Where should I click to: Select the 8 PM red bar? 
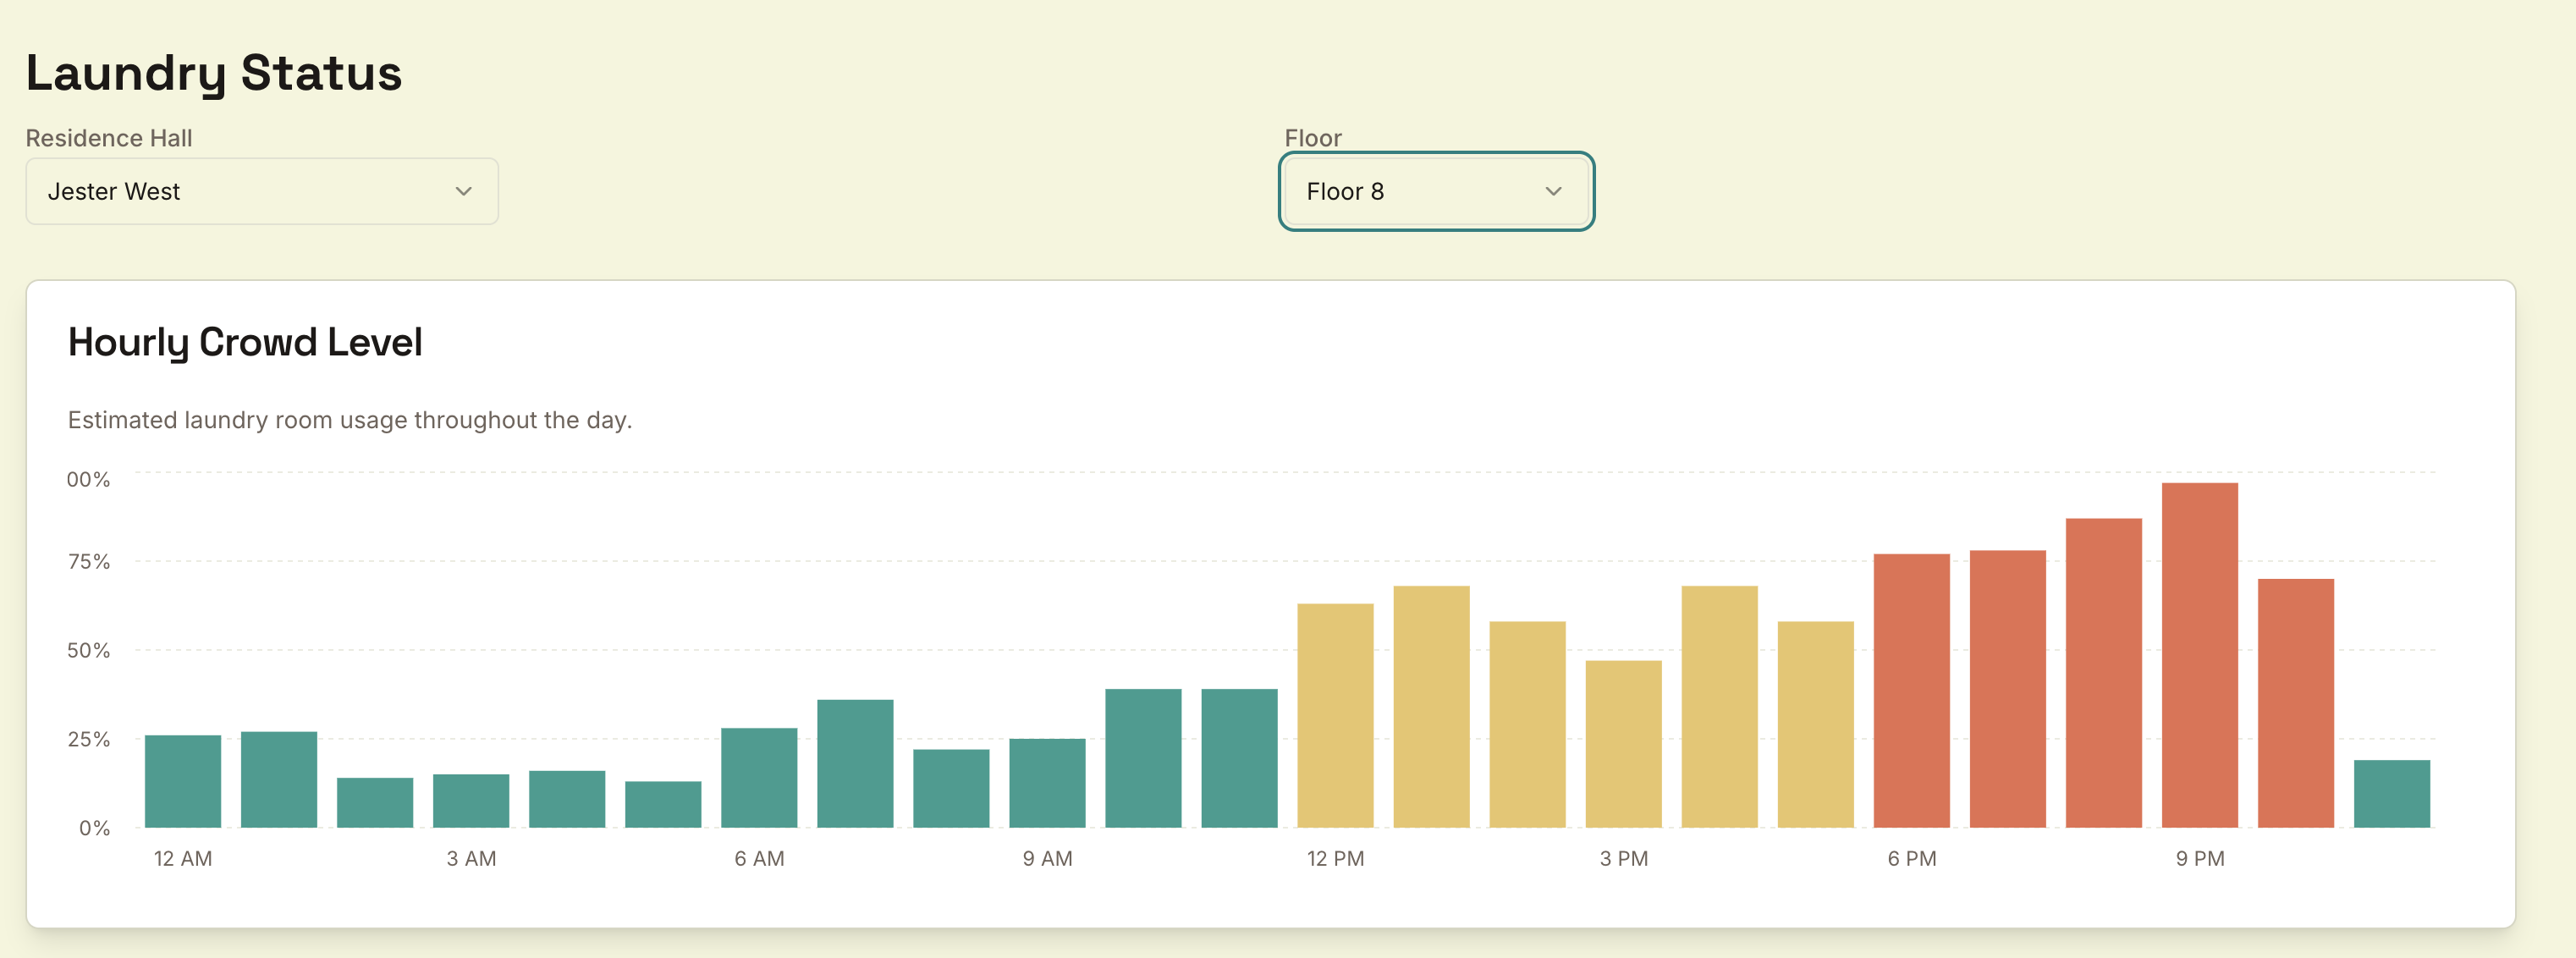coord(2103,672)
